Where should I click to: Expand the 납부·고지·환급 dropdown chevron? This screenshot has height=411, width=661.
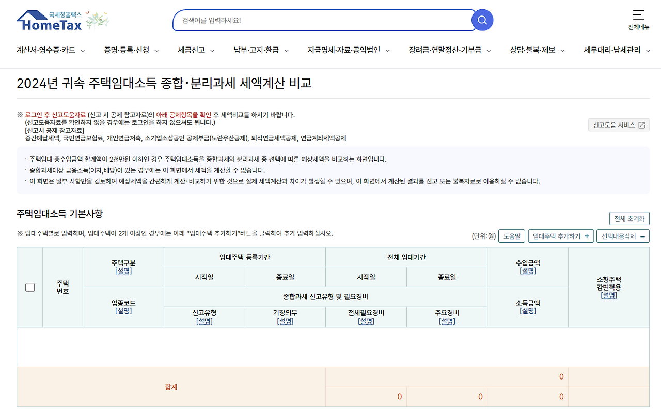[287, 50]
